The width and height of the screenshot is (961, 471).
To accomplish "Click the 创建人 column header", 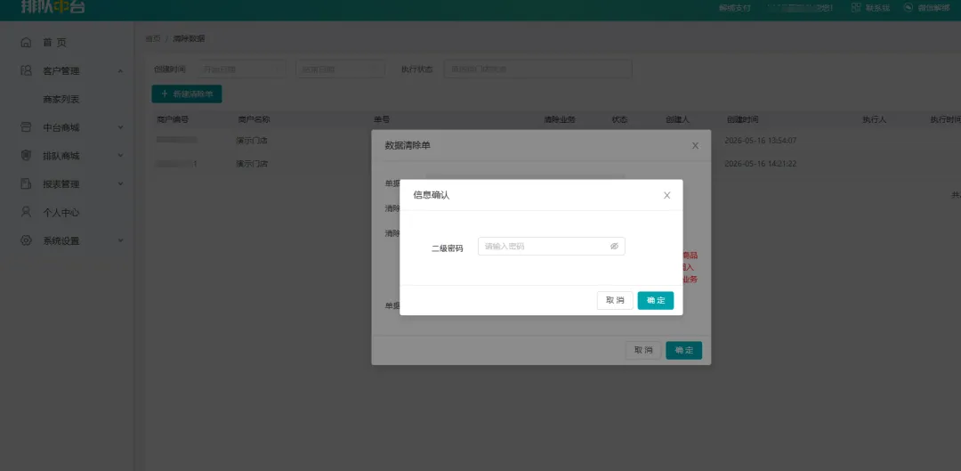I will (x=677, y=119).
